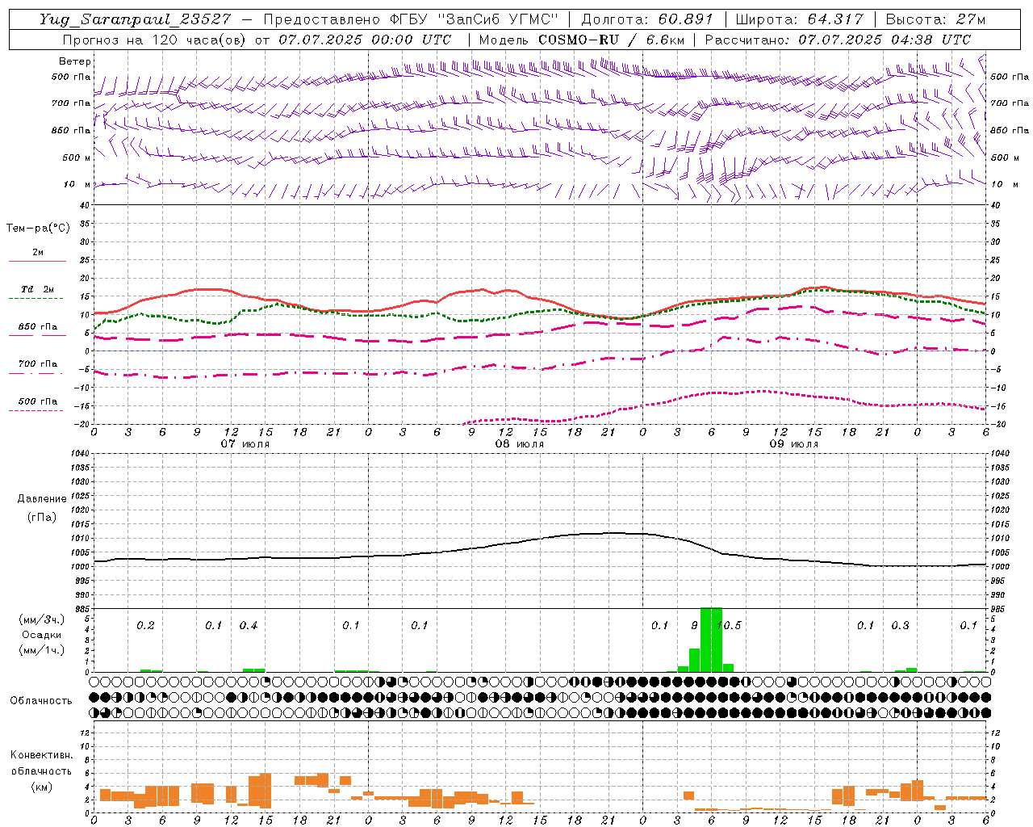This screenshot has width=1033, height=827.
Task: Click the elevation text Высота: 27м
Action: (x=935, y=19)
